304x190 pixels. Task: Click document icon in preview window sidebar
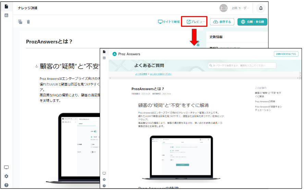pyautogui.click(x=104, y=52)
